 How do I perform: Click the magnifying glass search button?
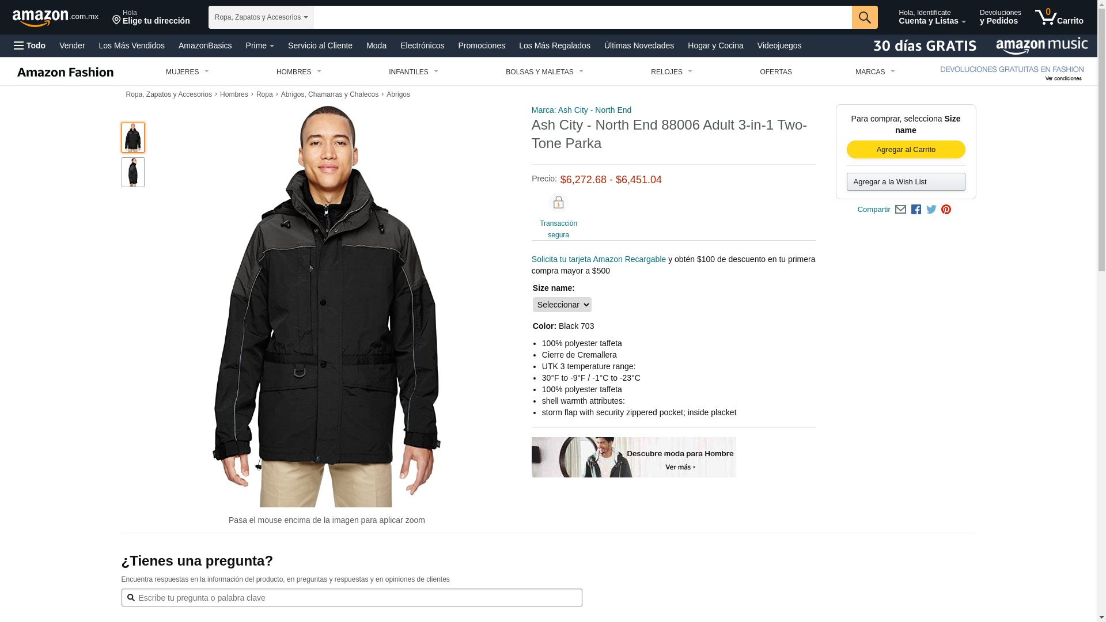pos(865,17)
